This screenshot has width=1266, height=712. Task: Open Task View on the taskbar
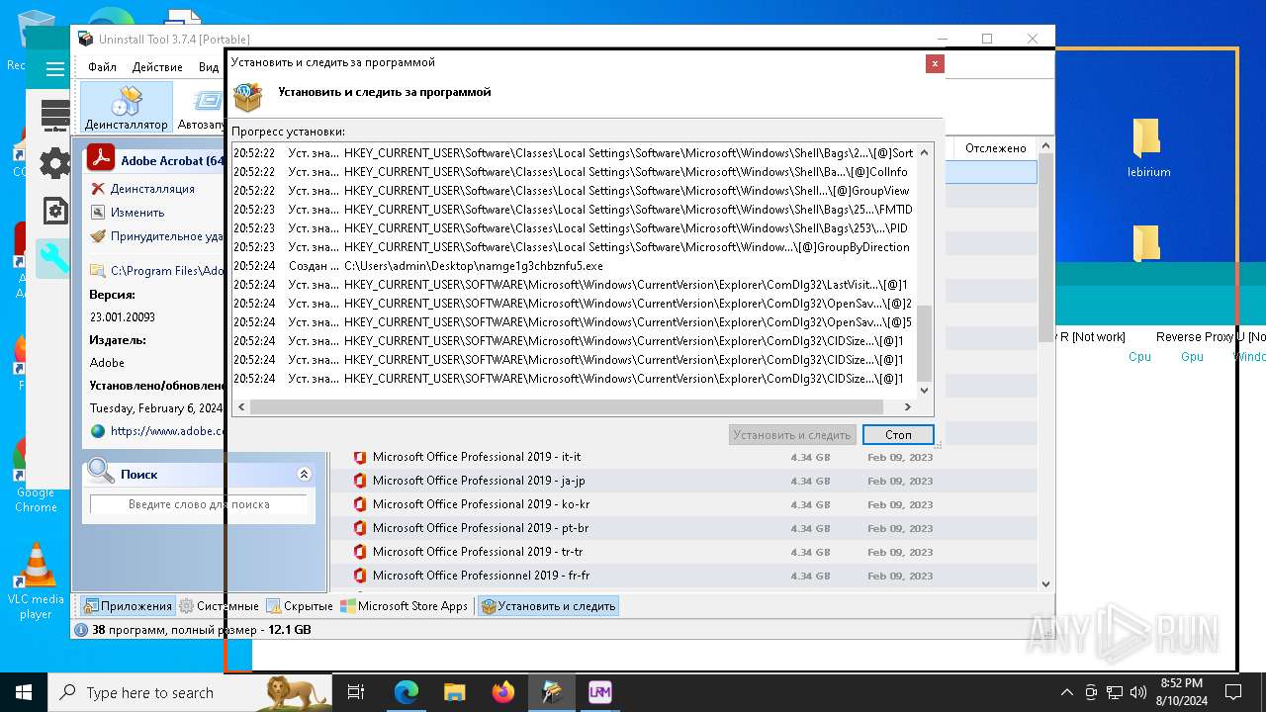356,692
